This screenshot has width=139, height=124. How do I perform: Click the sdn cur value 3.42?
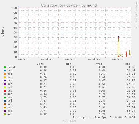(x=43, y=114)
